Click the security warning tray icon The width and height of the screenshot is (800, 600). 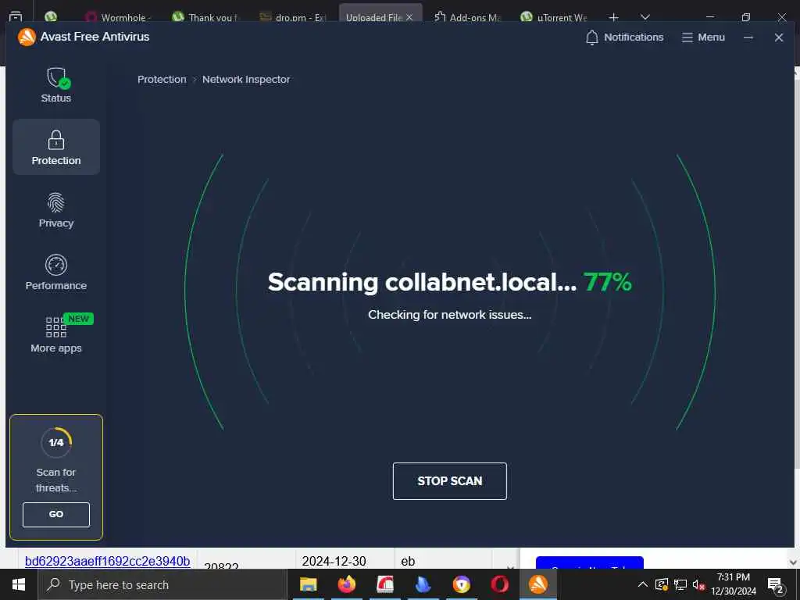point(661,584)
